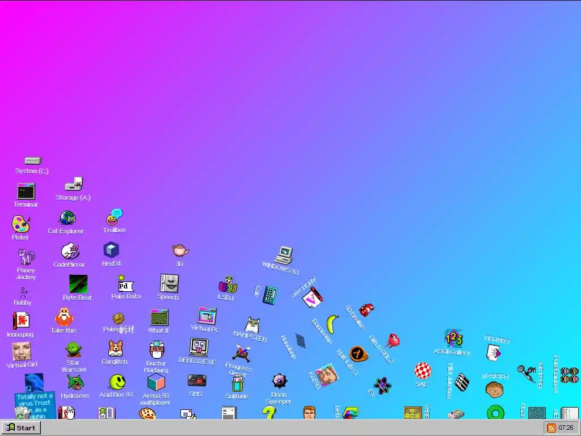Open HexEd hex editor icon

coord(111,250)
